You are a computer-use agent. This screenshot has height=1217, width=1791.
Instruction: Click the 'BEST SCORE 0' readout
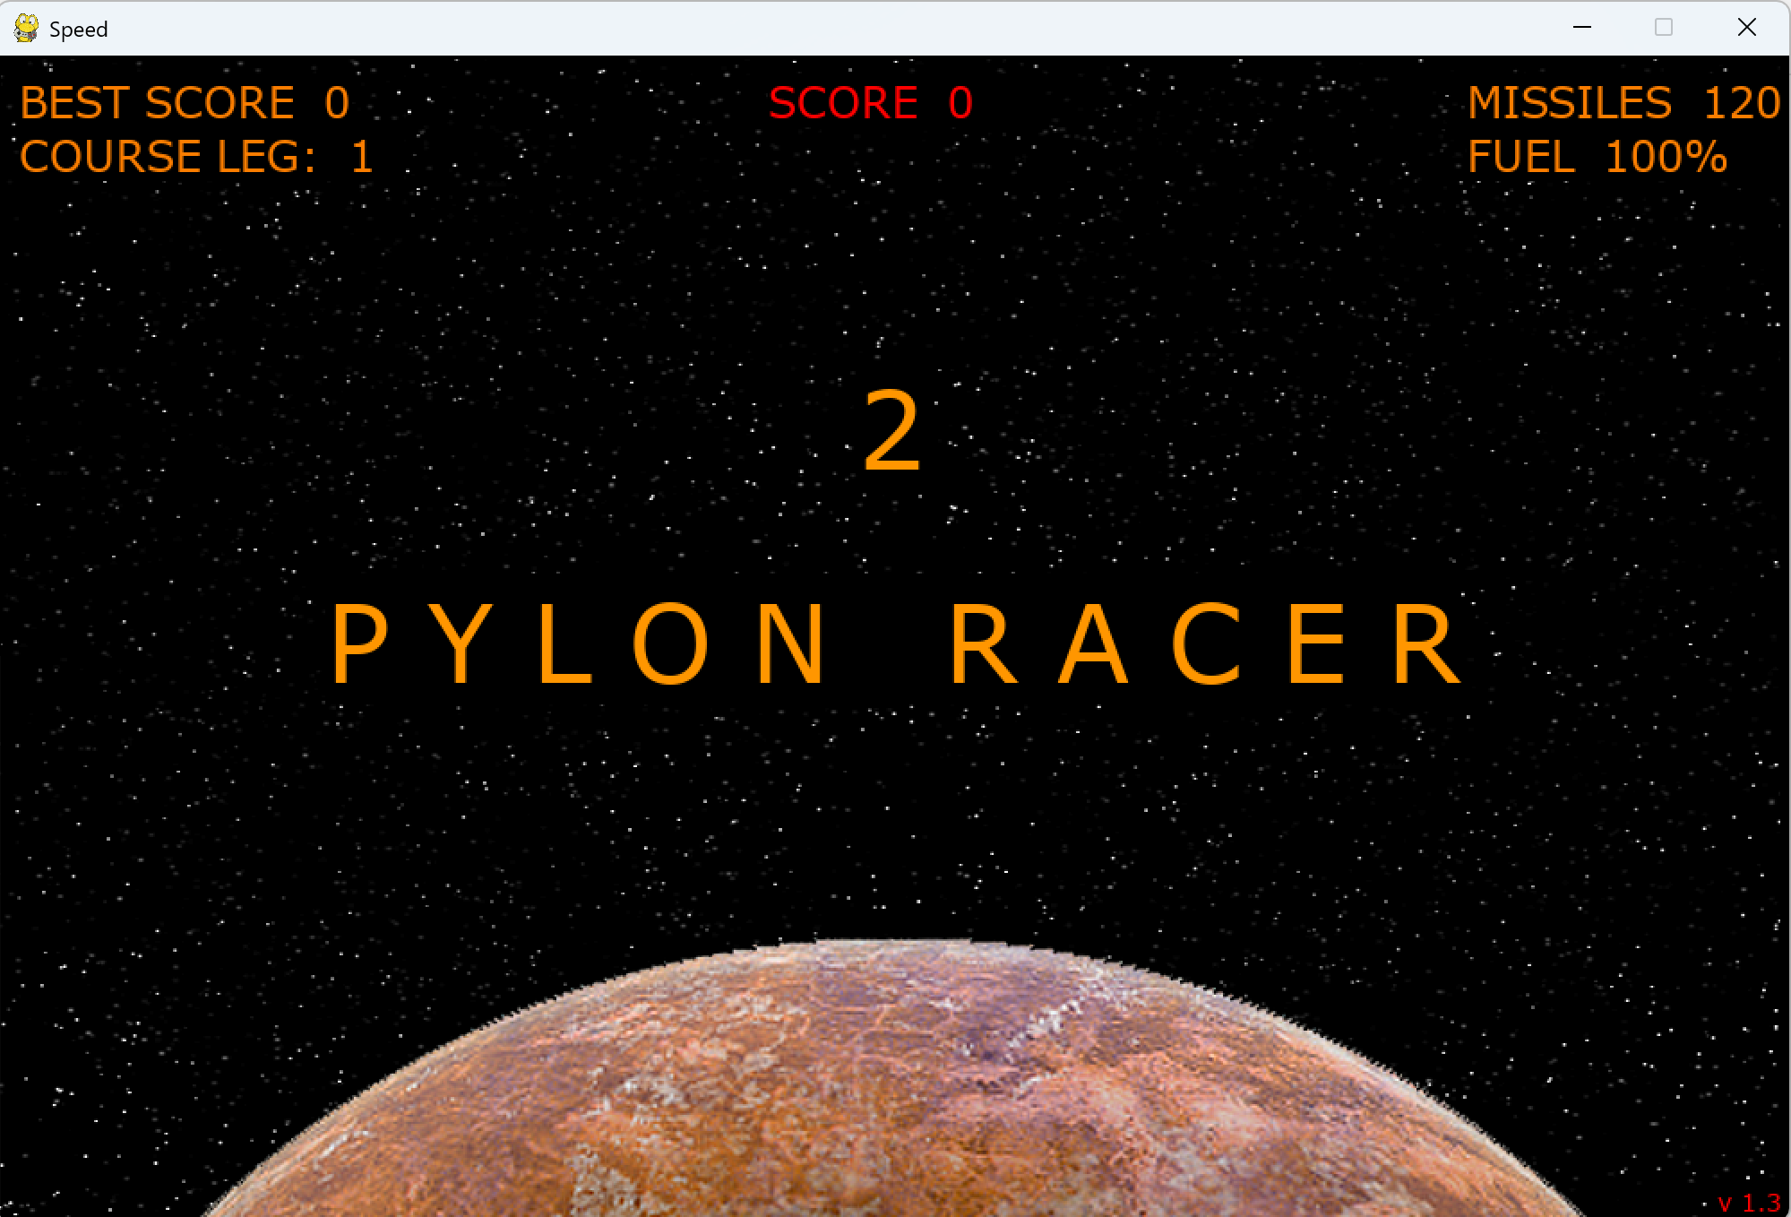[185, 103]
